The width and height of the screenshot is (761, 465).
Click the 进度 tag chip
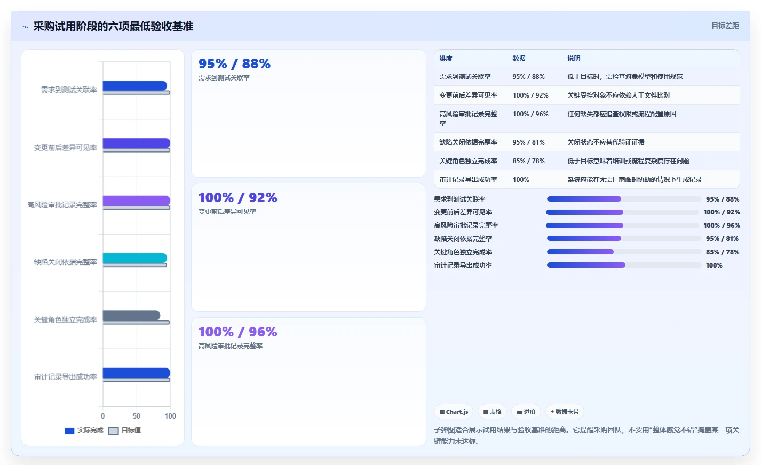point(526,412)
